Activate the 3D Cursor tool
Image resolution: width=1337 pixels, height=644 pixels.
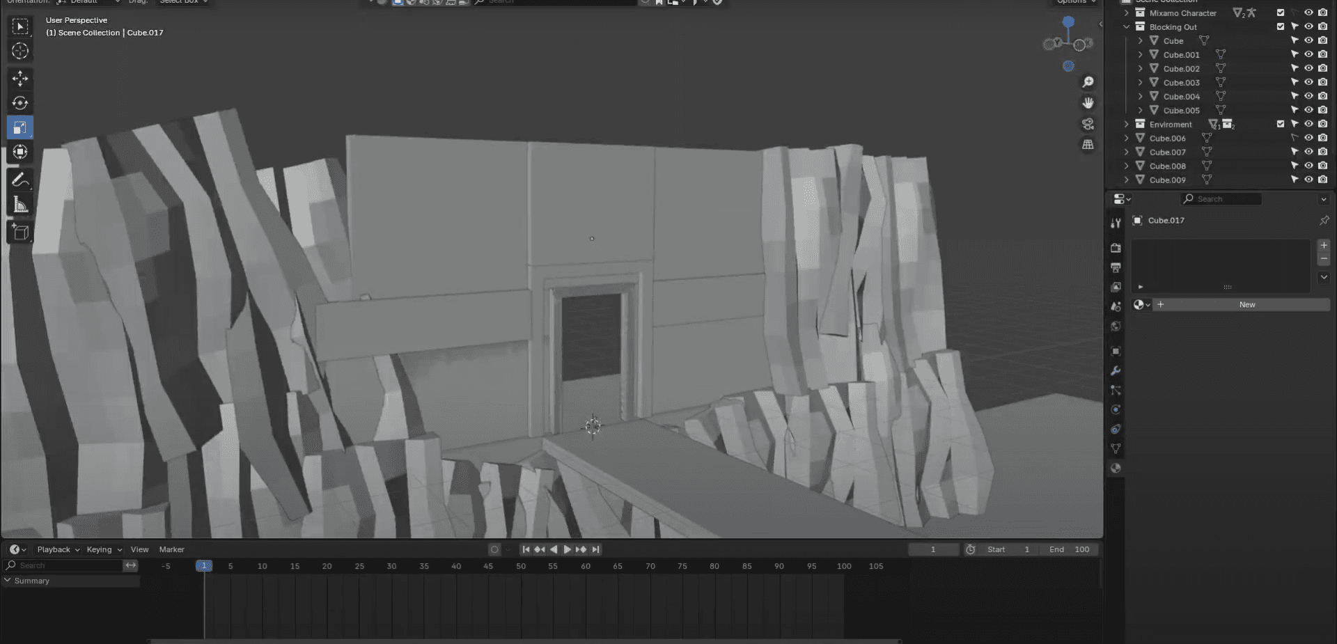(x=20, y=51)
